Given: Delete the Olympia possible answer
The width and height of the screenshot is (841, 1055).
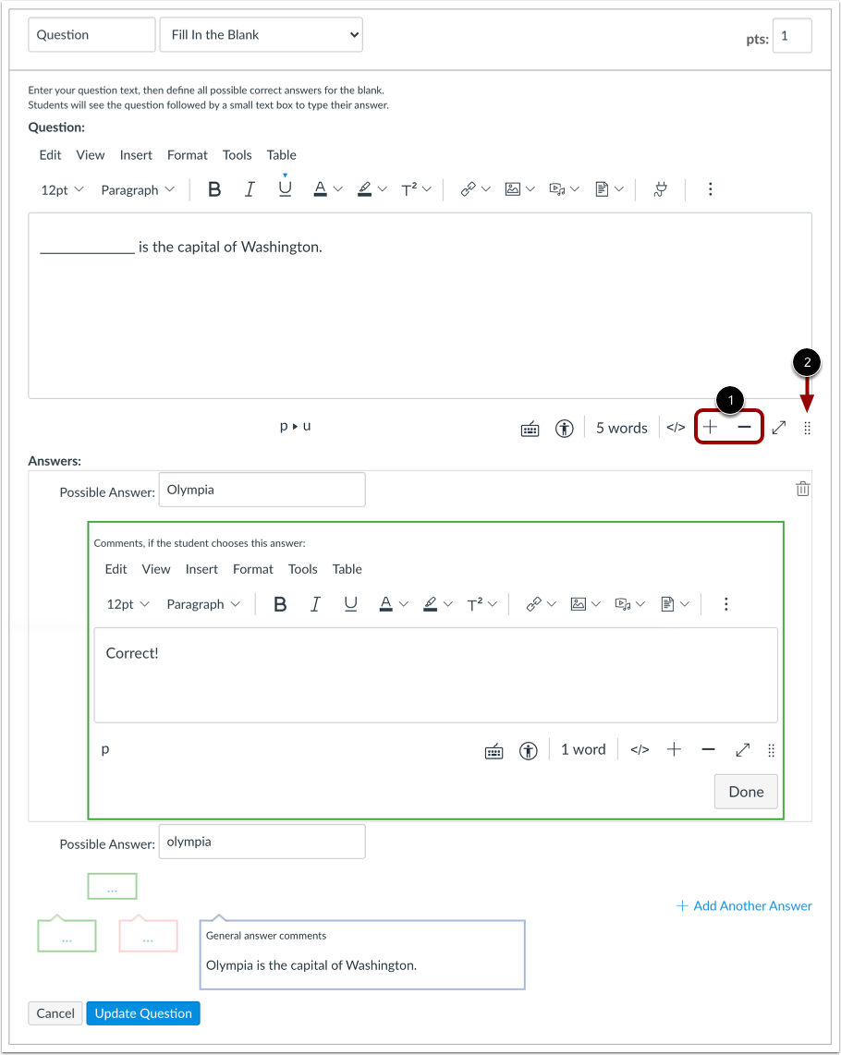Looking at the screenshot, I should [x=802, y=489].
